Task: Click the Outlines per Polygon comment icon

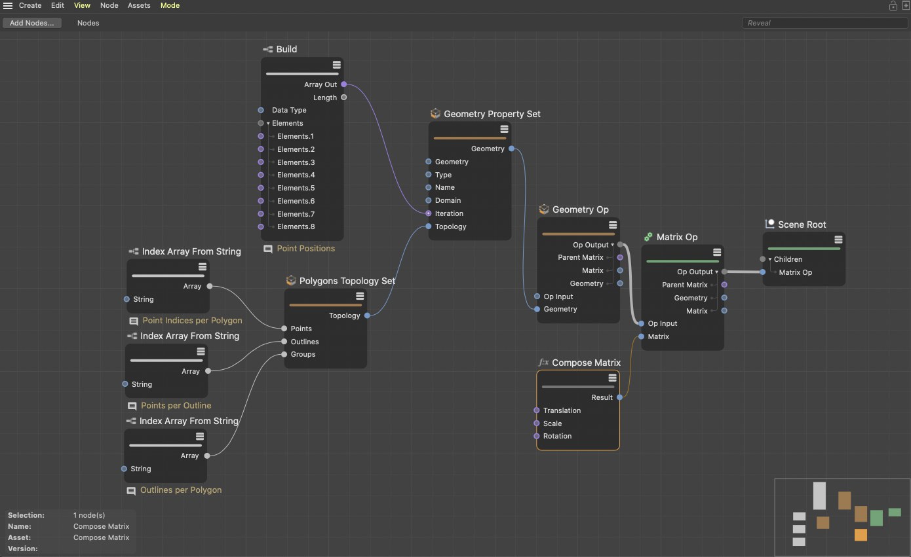Action: pyautogui.click(x=131, y=490)
